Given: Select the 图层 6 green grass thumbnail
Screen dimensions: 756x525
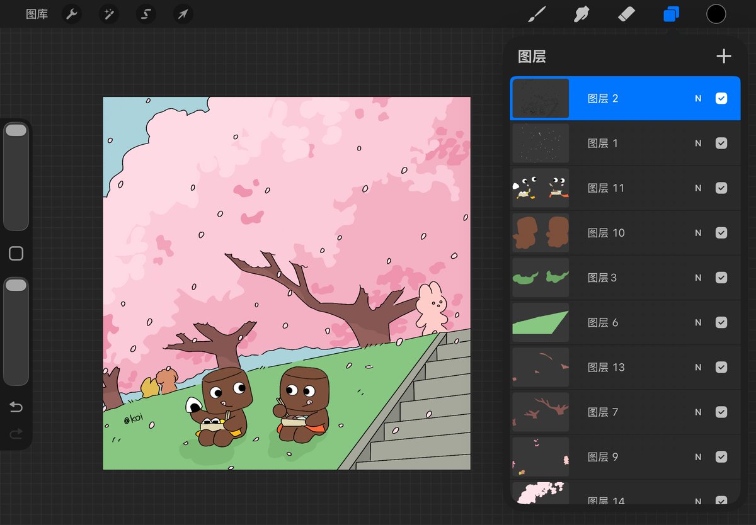Looking at the screenshot, I should coord(541,322).
